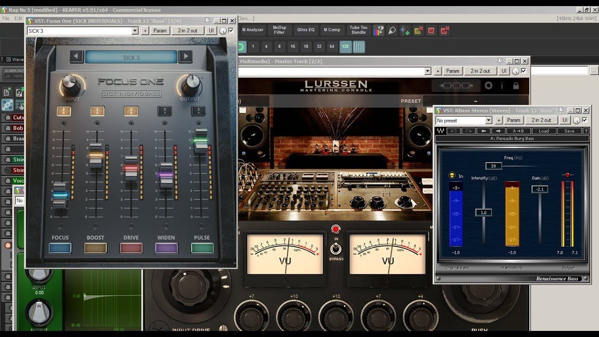Viewport: 599px width, 337px height.
Task: Toggle RBass original bass In button
Action: tap(452, 176)
